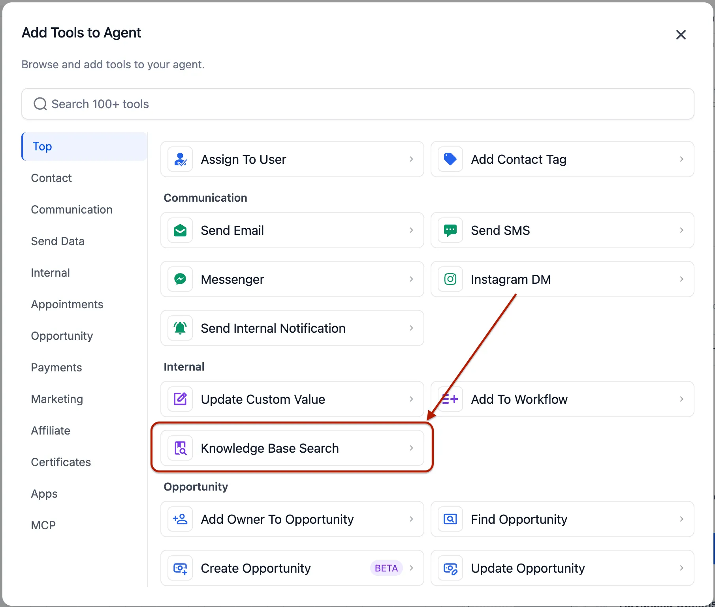Click the Instagram DM icon
Viewport: 715px width, 607px height.
click(x=450, y=279)
